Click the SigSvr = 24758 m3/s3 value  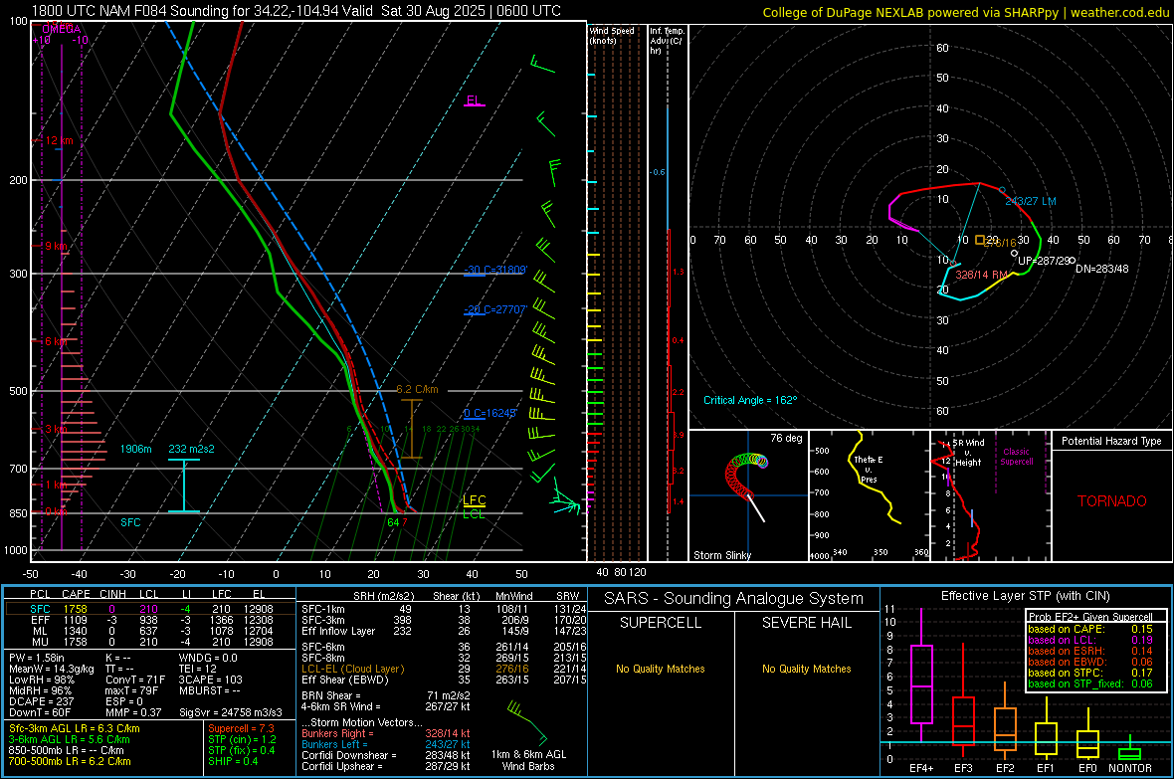231,712
